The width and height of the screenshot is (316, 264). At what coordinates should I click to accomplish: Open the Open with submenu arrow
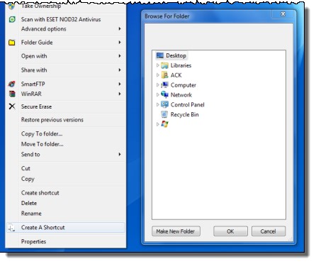tap(120, 56)
